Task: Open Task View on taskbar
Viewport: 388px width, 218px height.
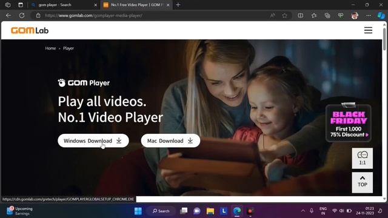Action: click(184, 211)
